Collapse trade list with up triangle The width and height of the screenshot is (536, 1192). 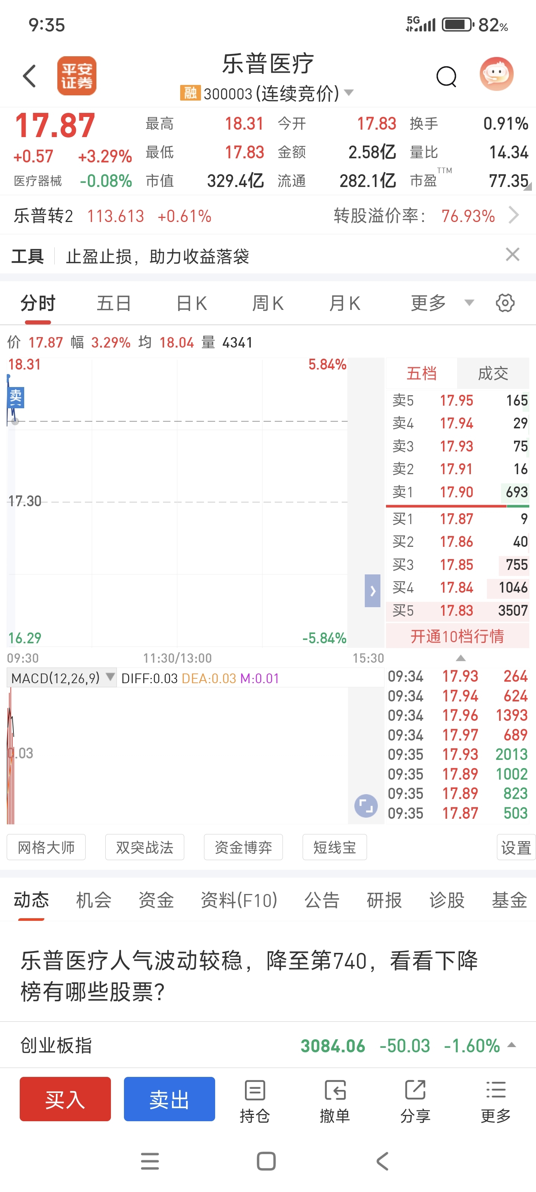tap(460, 658)
